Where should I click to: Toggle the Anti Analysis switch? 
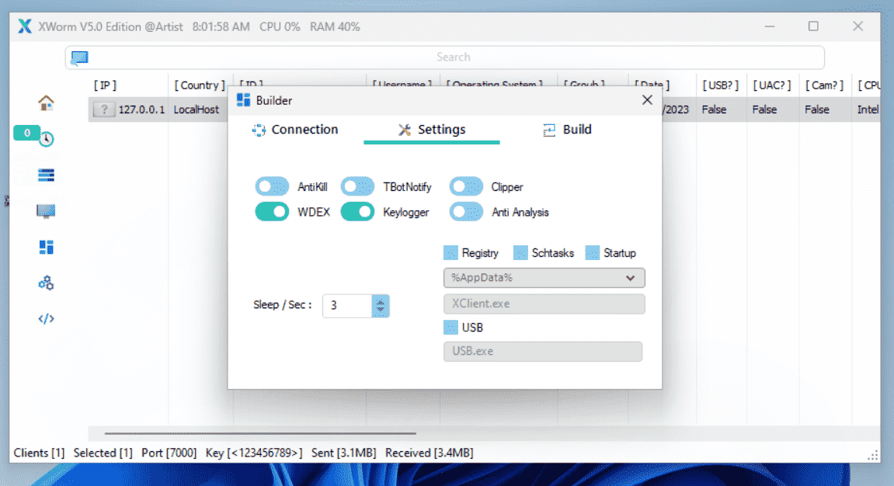click(x=466, y=212)
